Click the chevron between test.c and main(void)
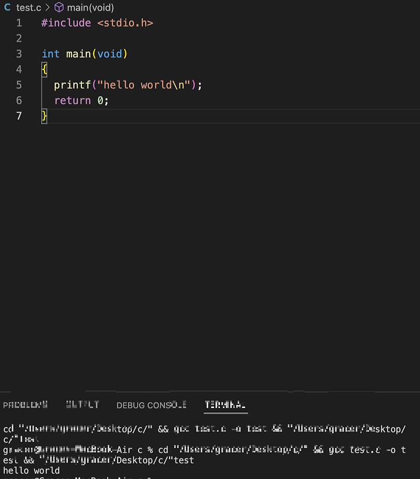 47,7
